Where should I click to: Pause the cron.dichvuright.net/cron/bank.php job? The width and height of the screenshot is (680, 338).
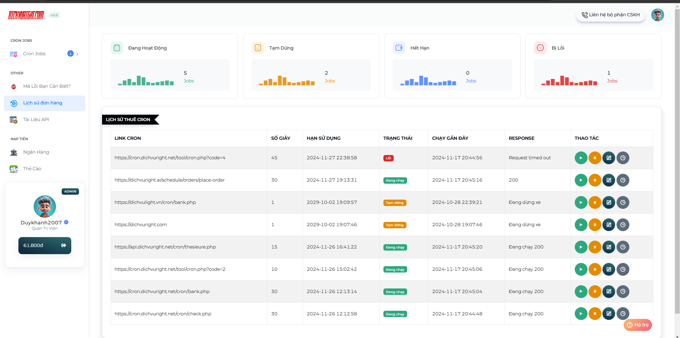pos(595,292)
